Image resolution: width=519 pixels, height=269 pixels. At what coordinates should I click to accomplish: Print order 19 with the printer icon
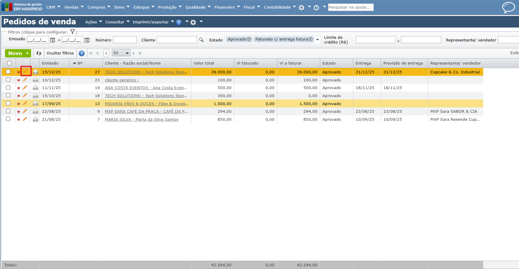pyautogui.click(x=36, y=88)
